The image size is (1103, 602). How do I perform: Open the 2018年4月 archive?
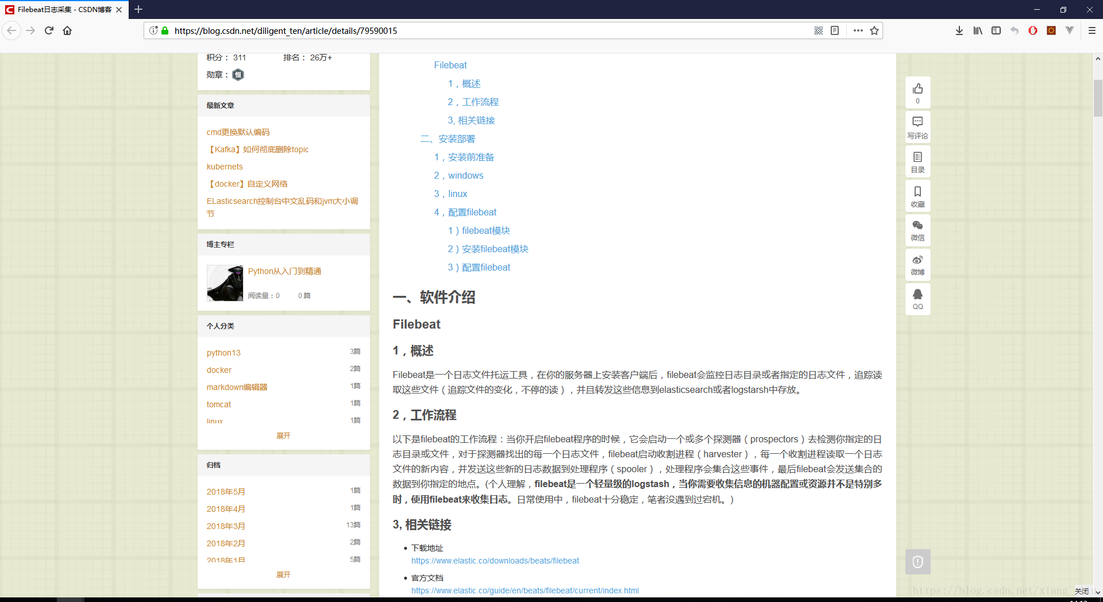[226, 509]
